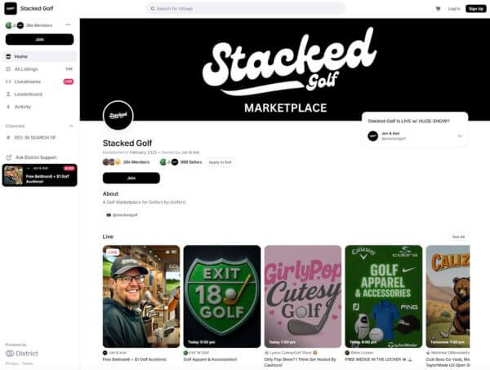
Task: Click the Log In link
Action: click(x=454, y=9)
